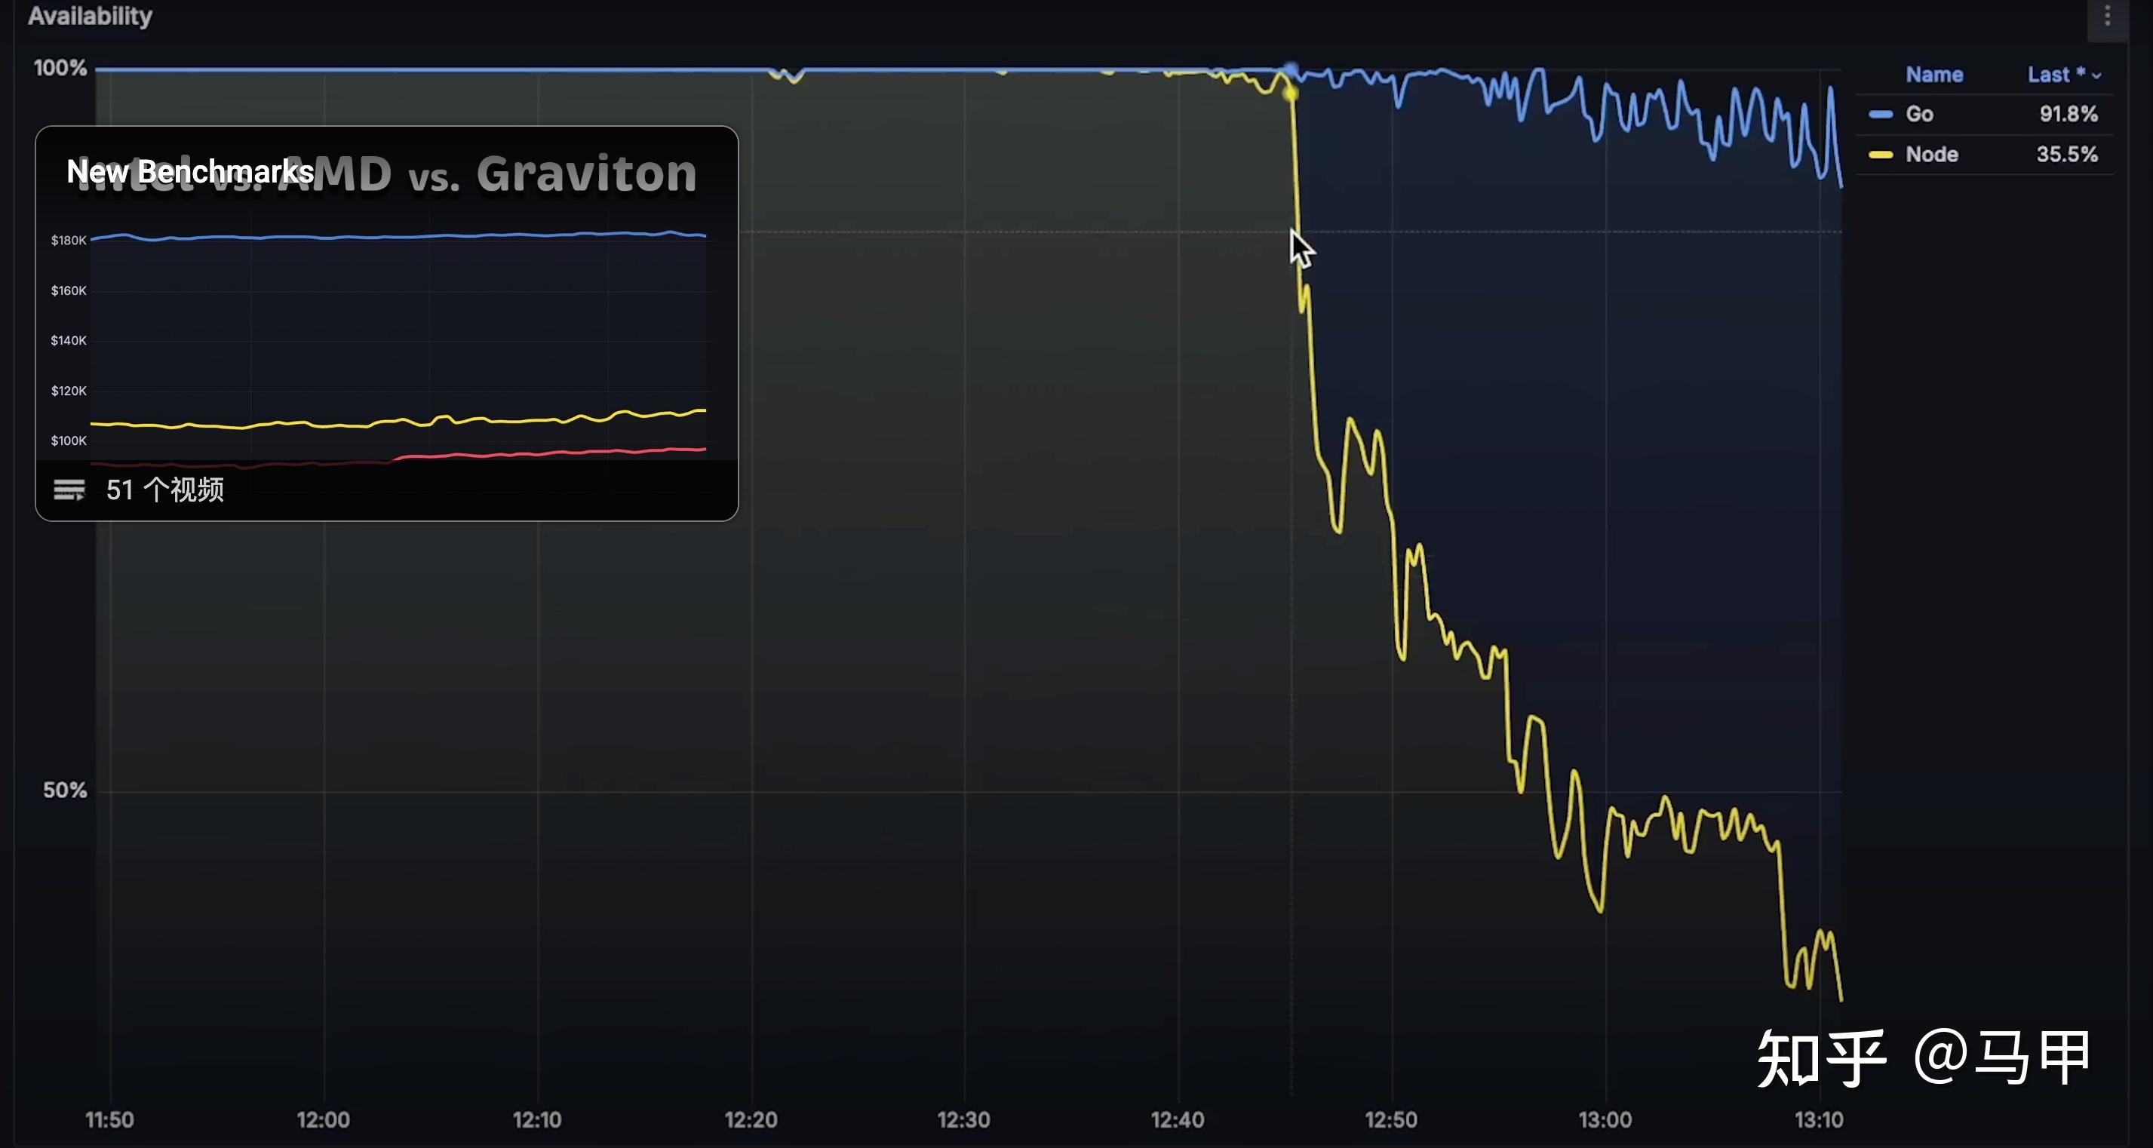Click the 12:50 time axis label

(x=1391, y=1119)
